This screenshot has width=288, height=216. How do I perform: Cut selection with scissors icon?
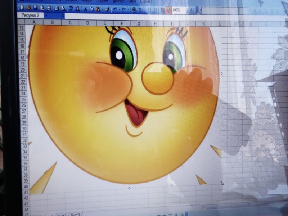pyautogui.click(x=85, y=9)
